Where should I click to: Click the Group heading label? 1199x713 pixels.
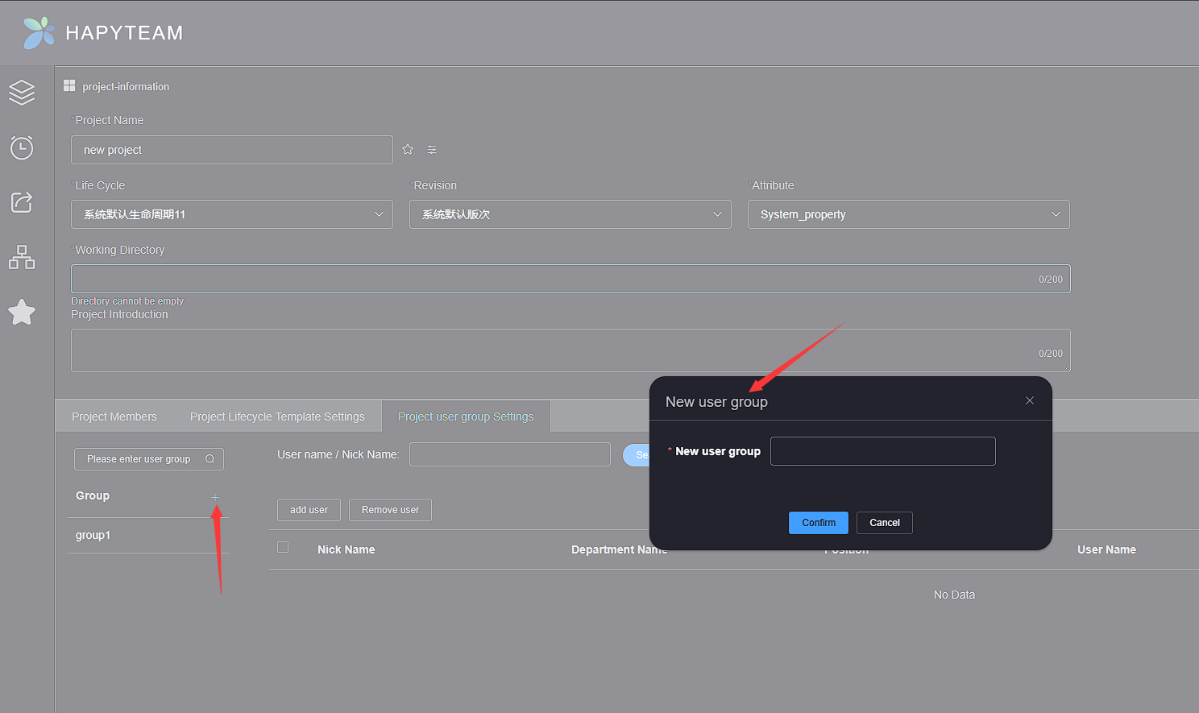93,495
